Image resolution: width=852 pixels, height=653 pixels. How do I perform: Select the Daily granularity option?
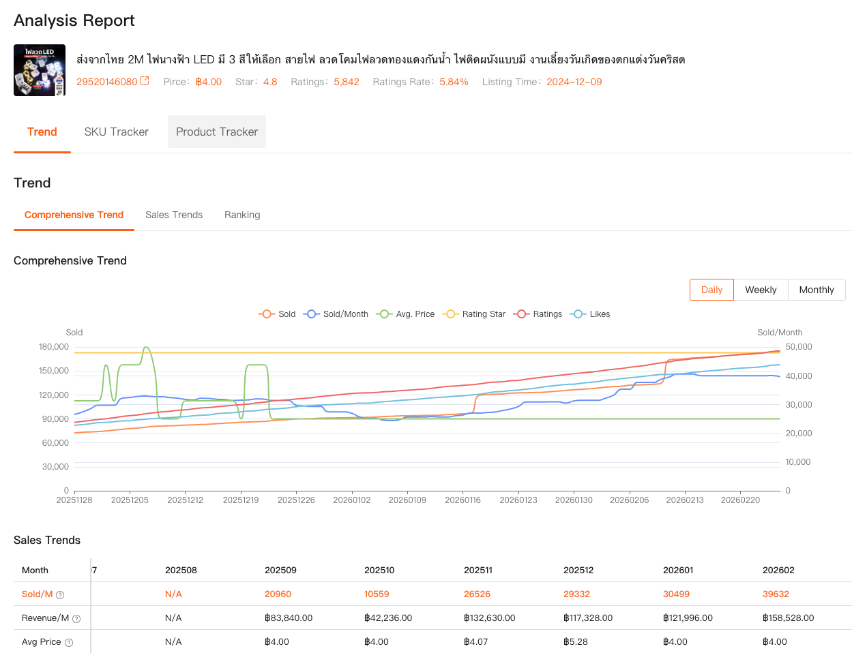point(711,290)
